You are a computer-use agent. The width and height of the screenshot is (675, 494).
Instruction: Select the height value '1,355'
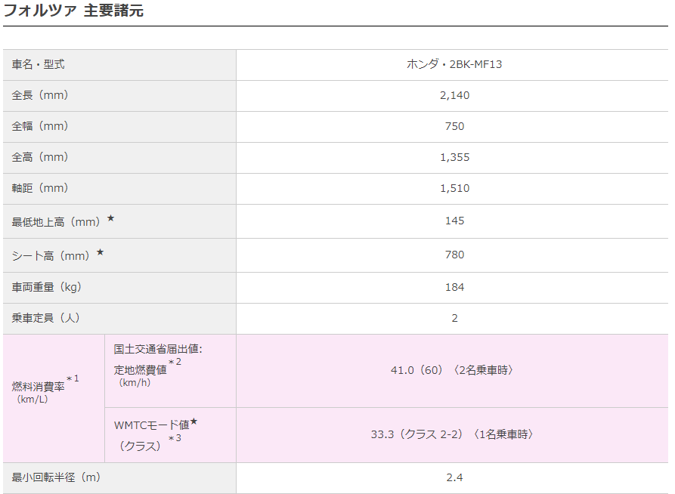pyautogui.click(x=454, y=158)
